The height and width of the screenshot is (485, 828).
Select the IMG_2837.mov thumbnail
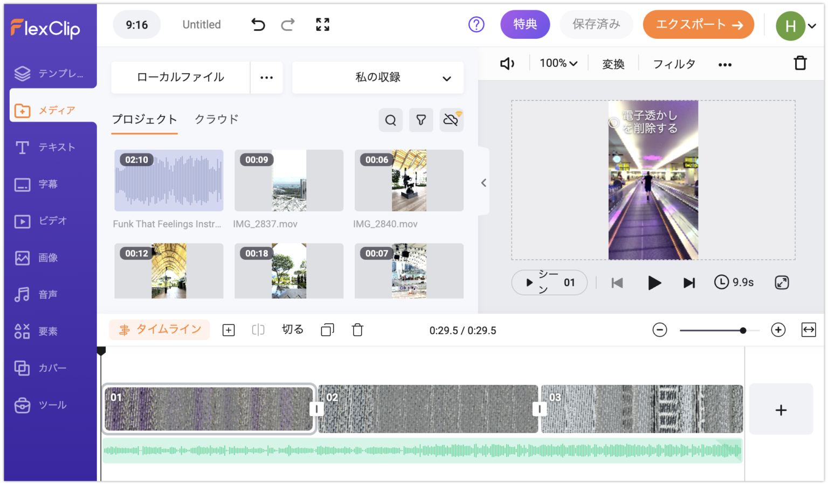288,181
